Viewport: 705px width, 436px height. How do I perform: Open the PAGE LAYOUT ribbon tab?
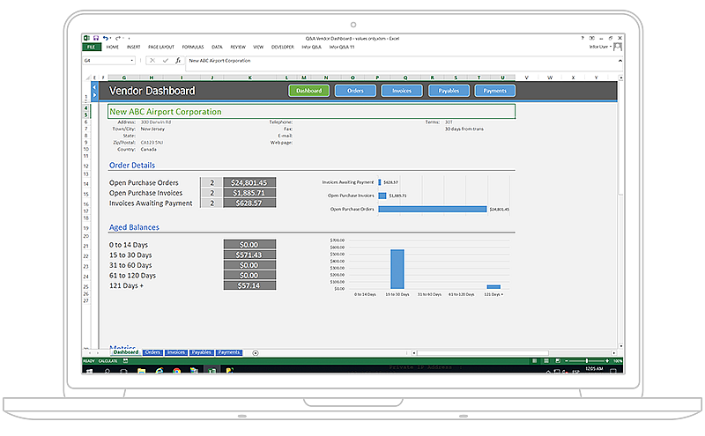(161, 46)
